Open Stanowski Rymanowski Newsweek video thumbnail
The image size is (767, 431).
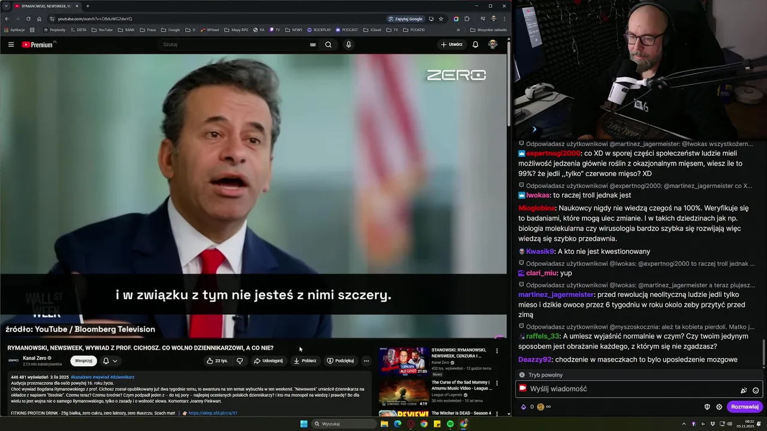tap(403, 361)
